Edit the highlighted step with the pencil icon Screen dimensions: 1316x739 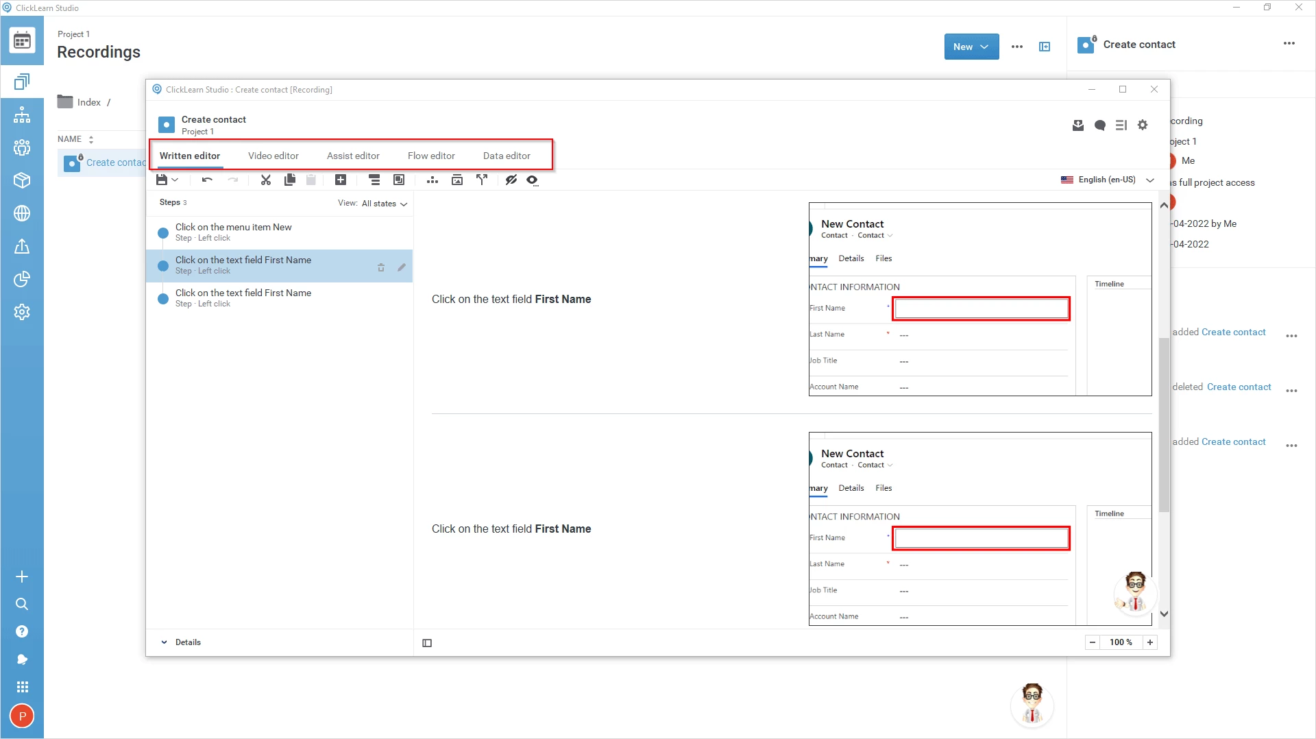(402, 267)
